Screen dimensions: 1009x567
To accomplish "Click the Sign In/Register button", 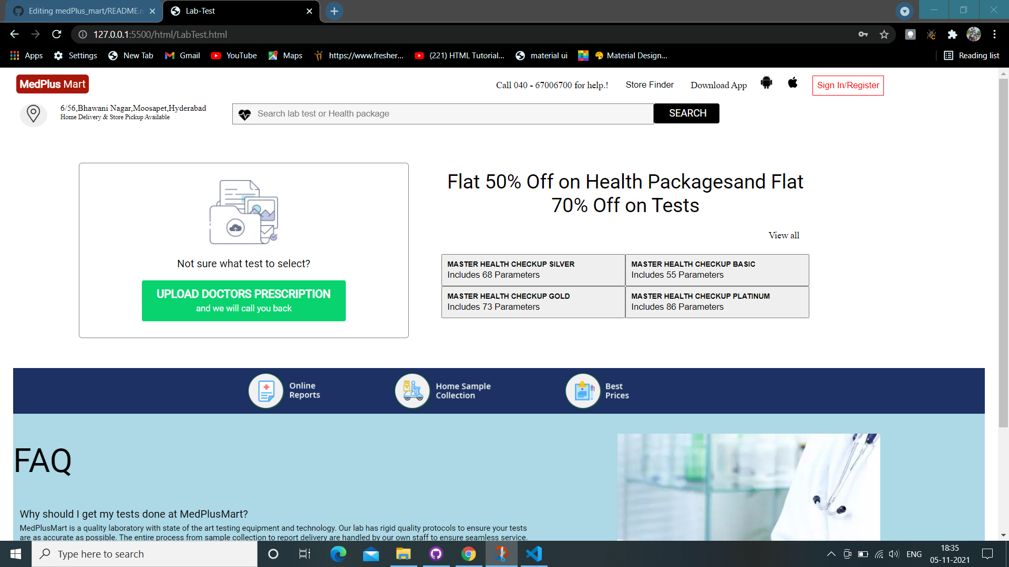I will point(847,85).
